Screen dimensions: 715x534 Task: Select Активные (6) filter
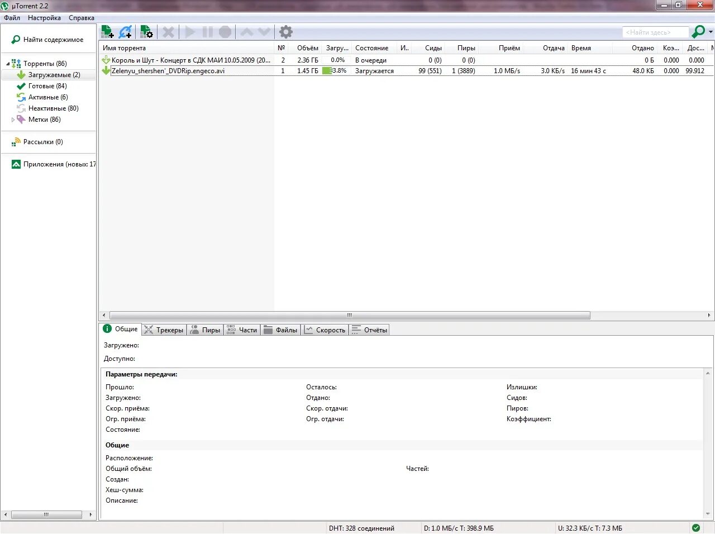pyautogui.click(x=48, y=97)
